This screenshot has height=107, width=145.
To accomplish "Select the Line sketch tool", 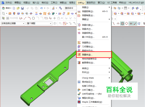I will (25, 18).
